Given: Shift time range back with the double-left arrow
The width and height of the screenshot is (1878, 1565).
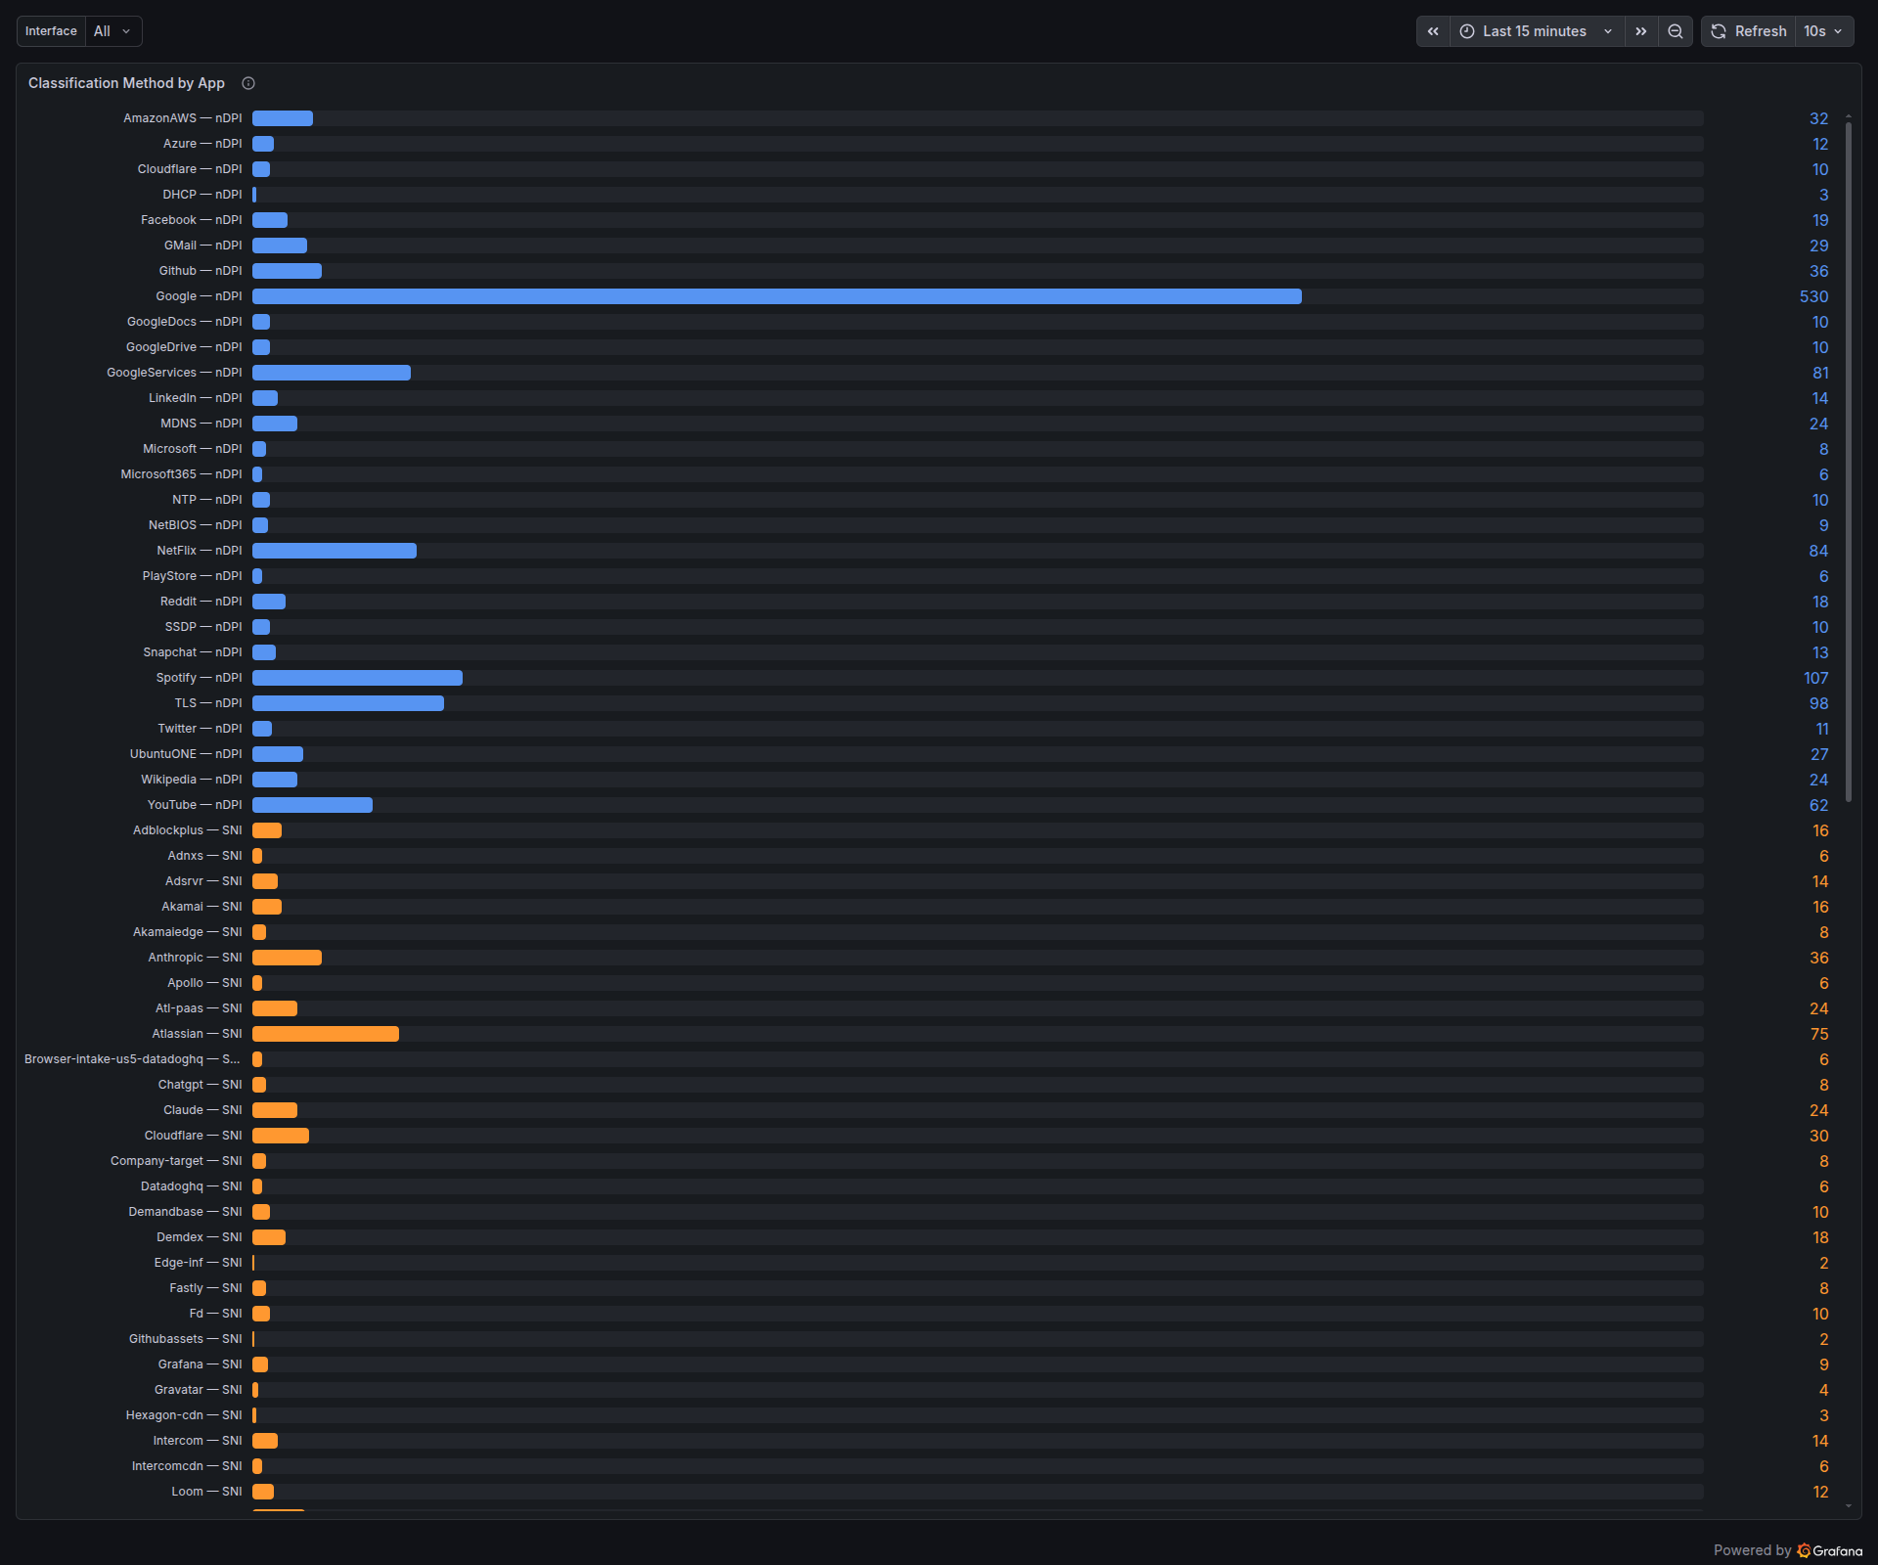Looking at the screenshot, I should click(x=1432, y=31).
